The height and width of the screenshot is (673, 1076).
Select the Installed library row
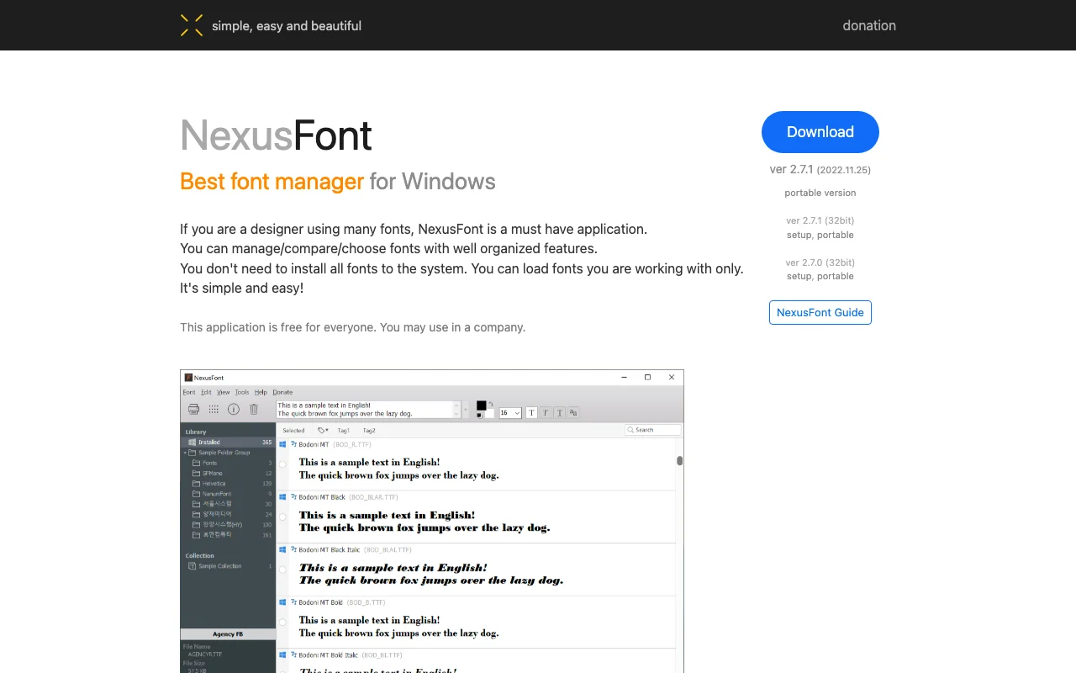229,442
